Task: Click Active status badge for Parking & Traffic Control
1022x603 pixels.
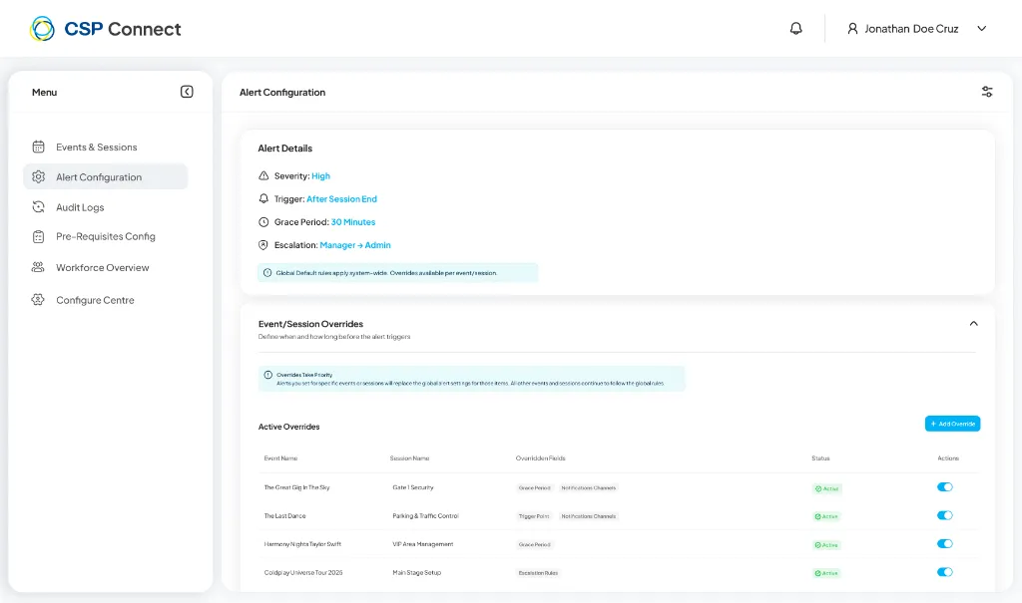Action: click(826, 516)
